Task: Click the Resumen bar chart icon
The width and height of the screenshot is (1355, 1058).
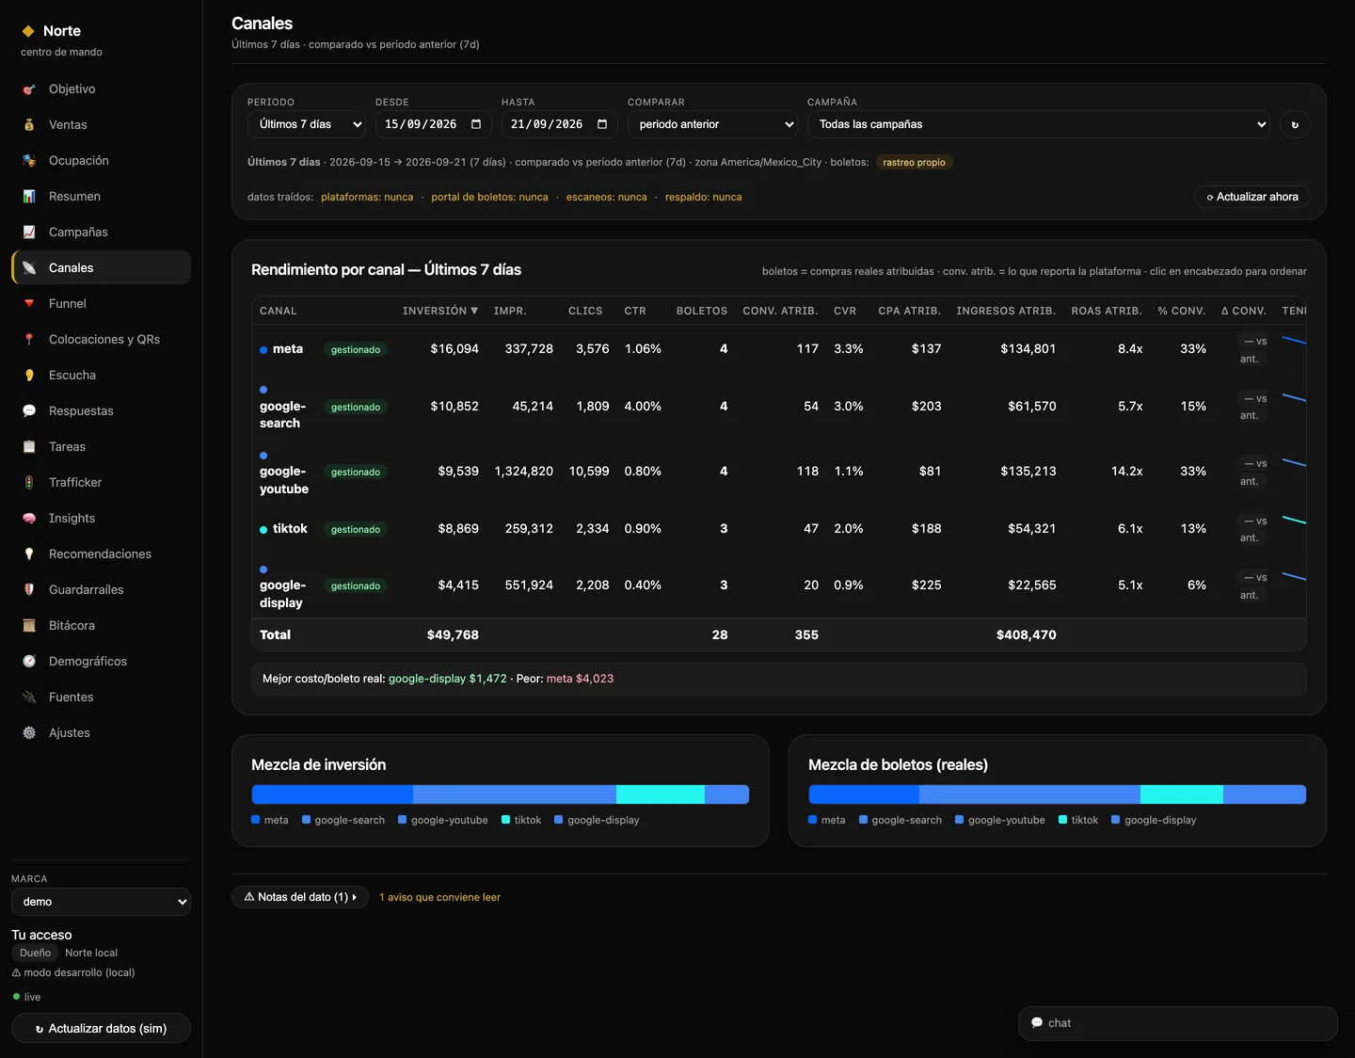Action: pyautogui.click(x=29, y=197)
